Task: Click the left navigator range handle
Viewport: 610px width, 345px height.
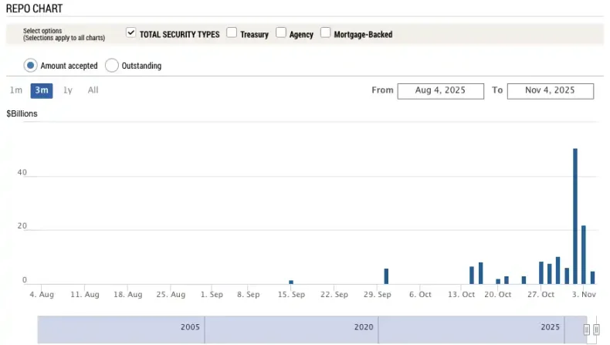Action: pos(587,330)
